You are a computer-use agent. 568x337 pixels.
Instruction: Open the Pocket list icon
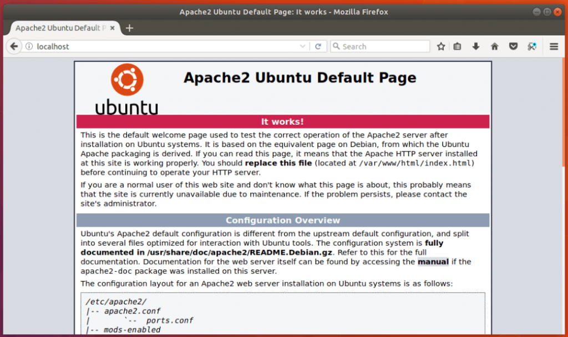click(513, 47)
